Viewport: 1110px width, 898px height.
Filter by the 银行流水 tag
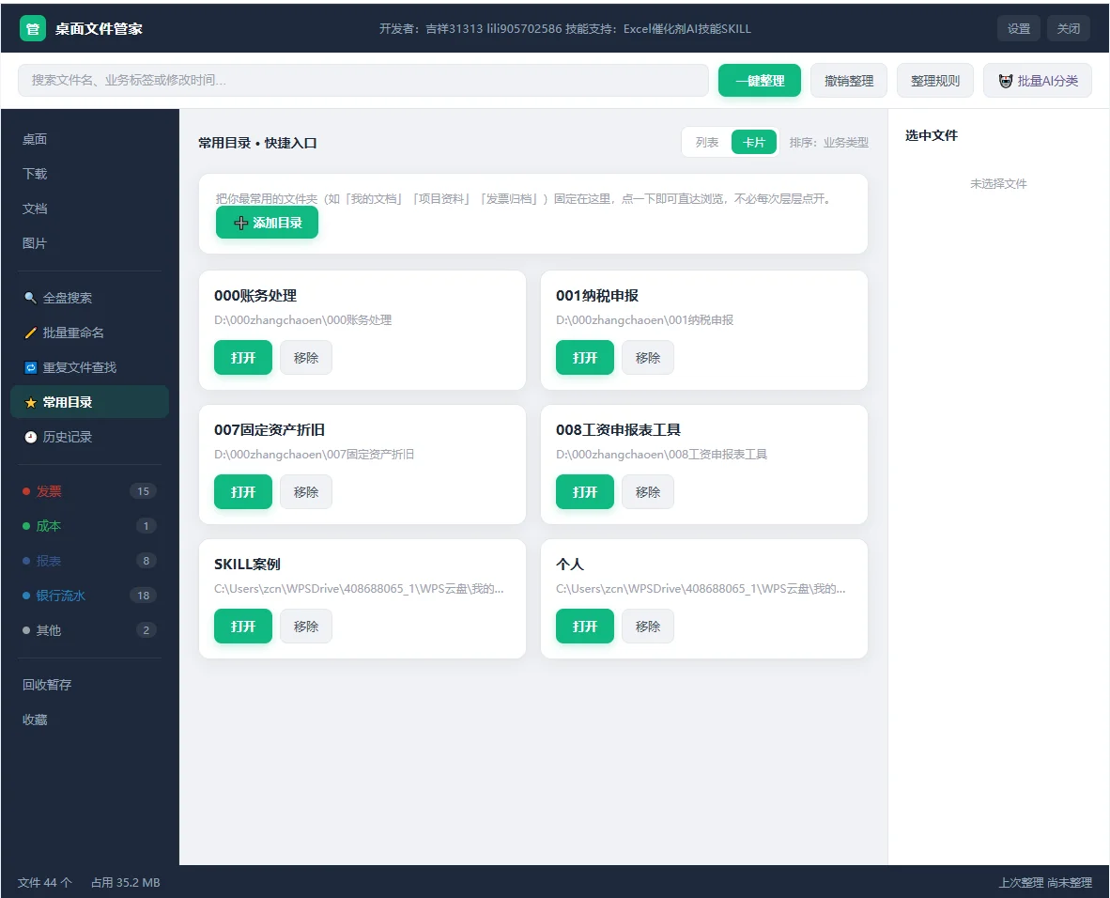90,595
